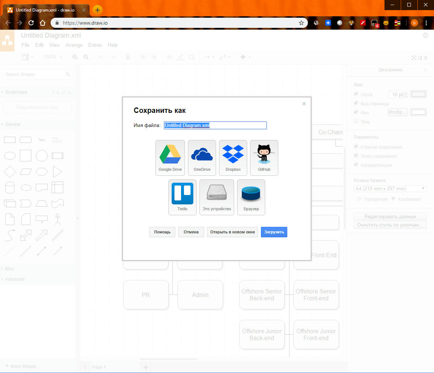Select 'Портретная' orientation radio
Image resolution: width=434 pixels, height=373 pixels.
[359, 199]
